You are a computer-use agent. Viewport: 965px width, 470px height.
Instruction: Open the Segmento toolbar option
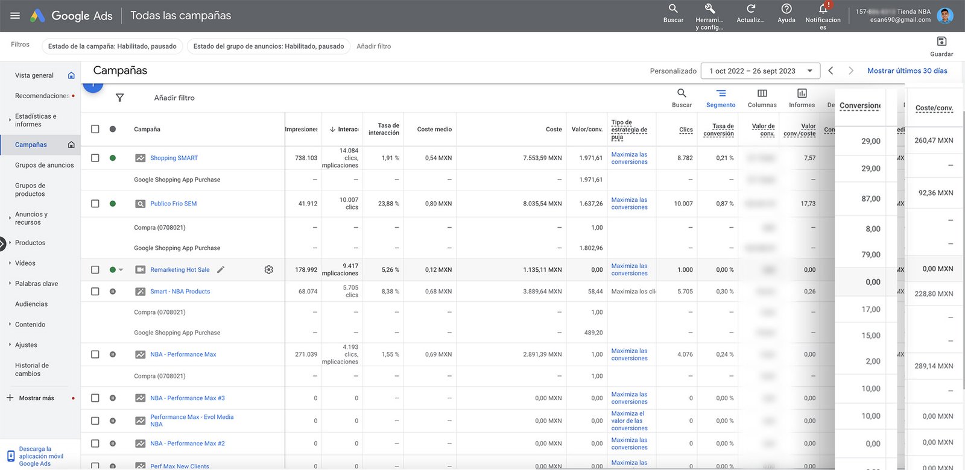point(721,98)
